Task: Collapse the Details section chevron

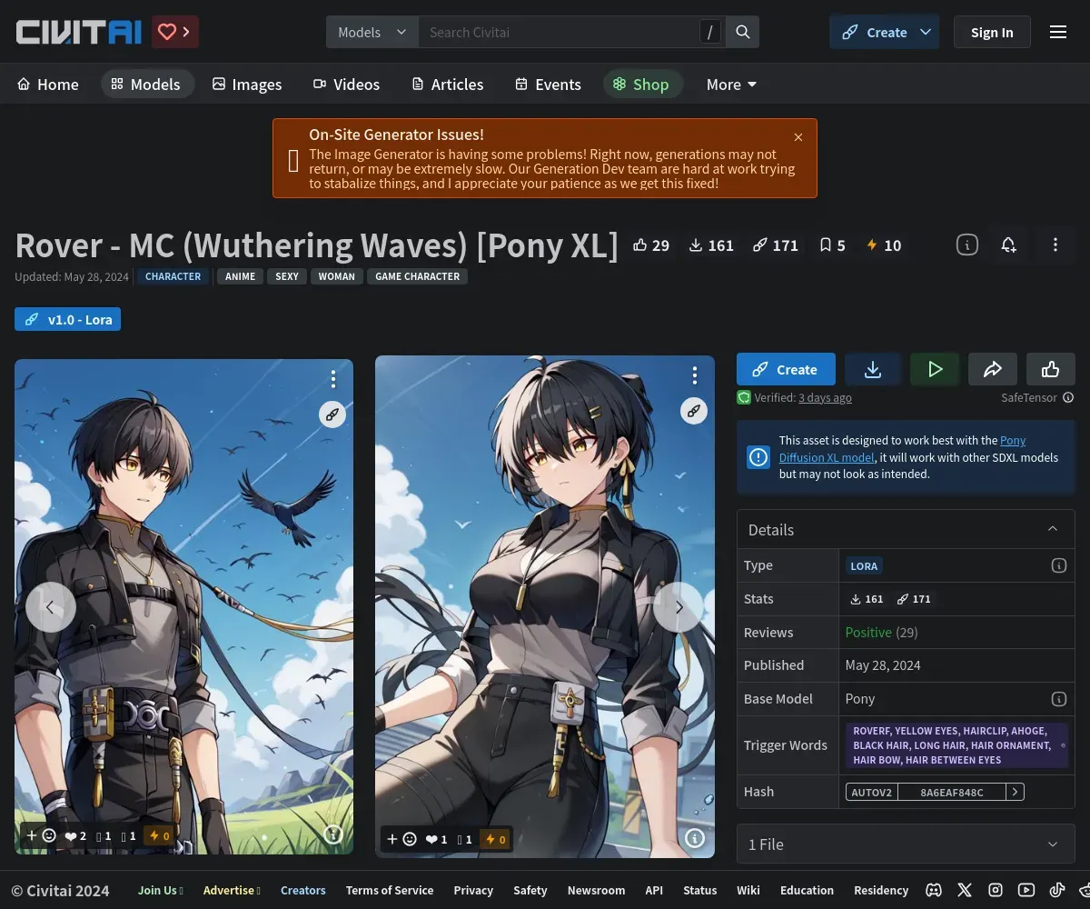Action: (1053, 529)
